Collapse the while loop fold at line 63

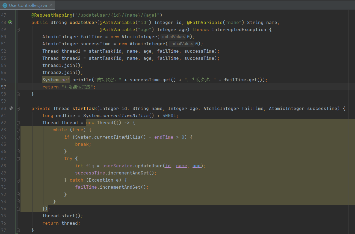[18, 130]
